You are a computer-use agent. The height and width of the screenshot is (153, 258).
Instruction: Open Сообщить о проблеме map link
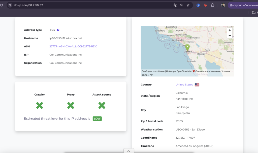click(x=153, y=71)
